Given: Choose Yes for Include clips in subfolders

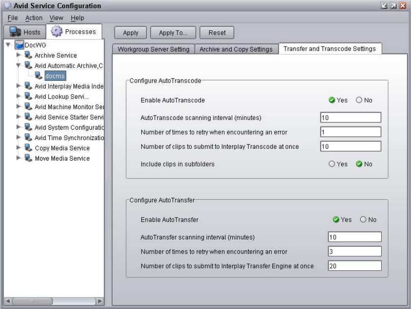Looking at the screenshot, I should (x=331, y=164).
